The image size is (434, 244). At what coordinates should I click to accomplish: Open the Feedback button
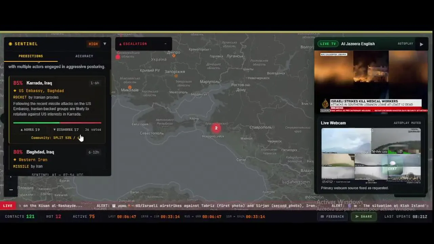332,217
